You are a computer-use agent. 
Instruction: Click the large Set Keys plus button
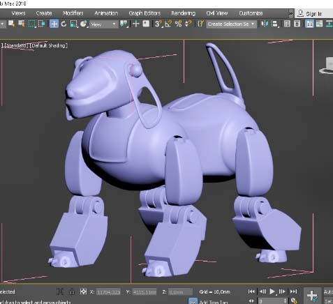pos(312,296)
